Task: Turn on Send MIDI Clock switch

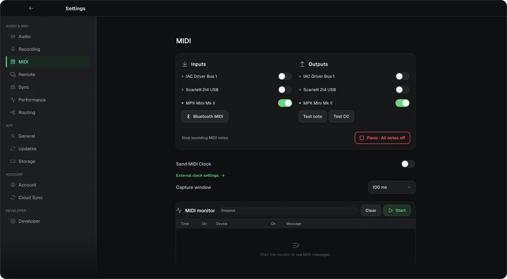Action: (408, 164)
